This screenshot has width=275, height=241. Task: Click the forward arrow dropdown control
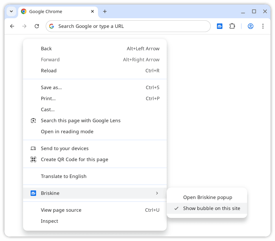tap(24, 26)
